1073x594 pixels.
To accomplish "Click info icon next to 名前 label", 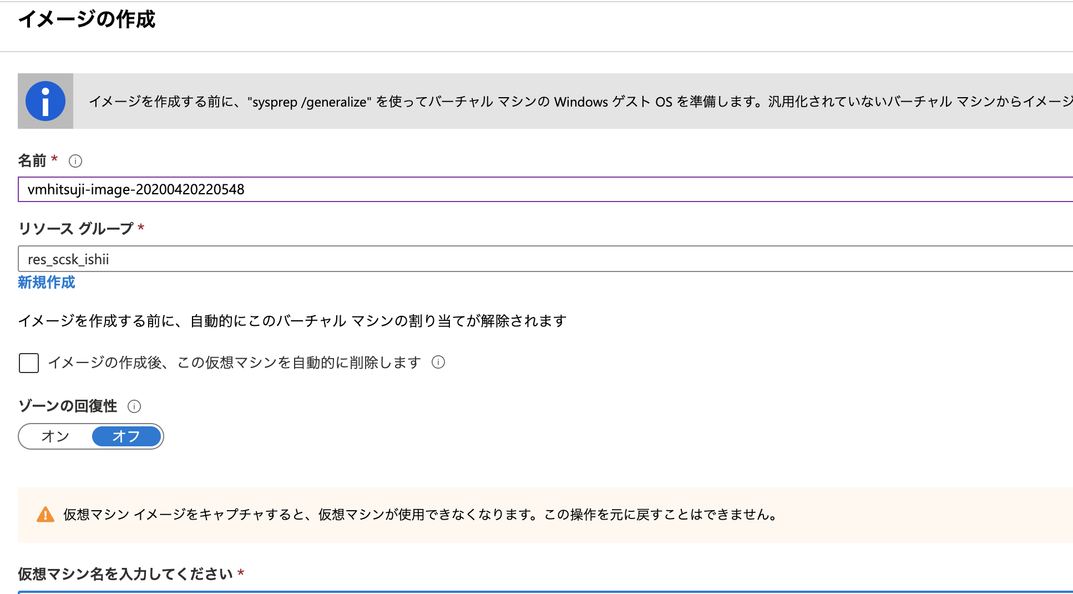I will 75,161.
